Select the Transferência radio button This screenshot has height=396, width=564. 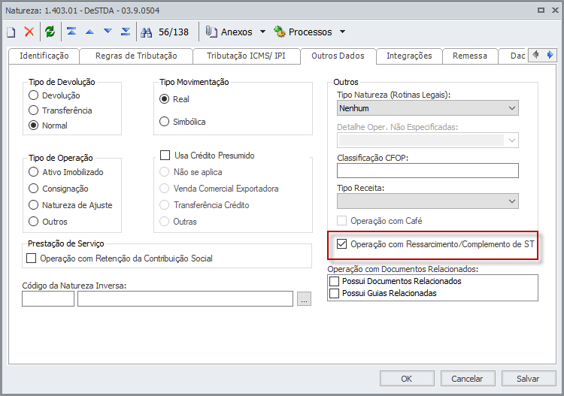click(x=33, y=110)
